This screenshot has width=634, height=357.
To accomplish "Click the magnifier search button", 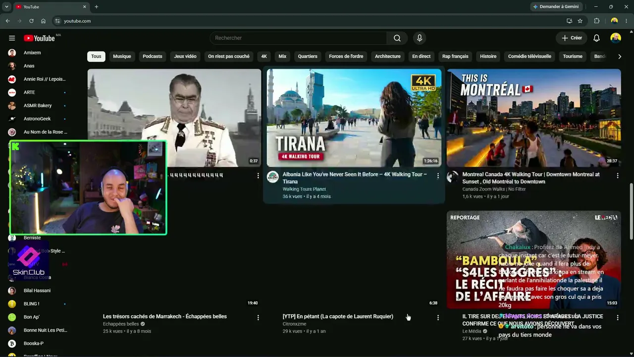I will pyautogui.click(x=397, y=38).
